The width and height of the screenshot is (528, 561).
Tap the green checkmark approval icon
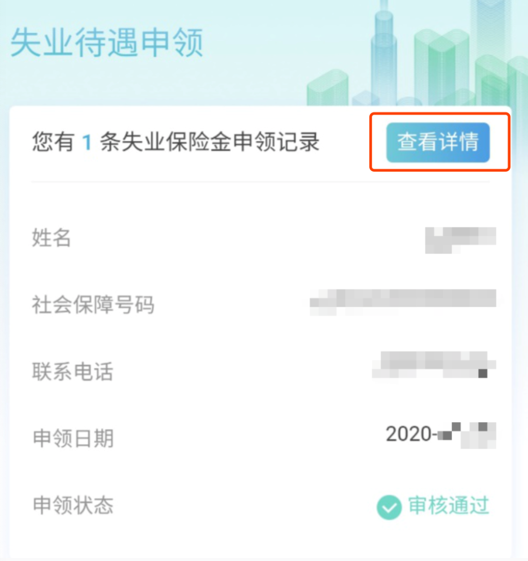389,507
